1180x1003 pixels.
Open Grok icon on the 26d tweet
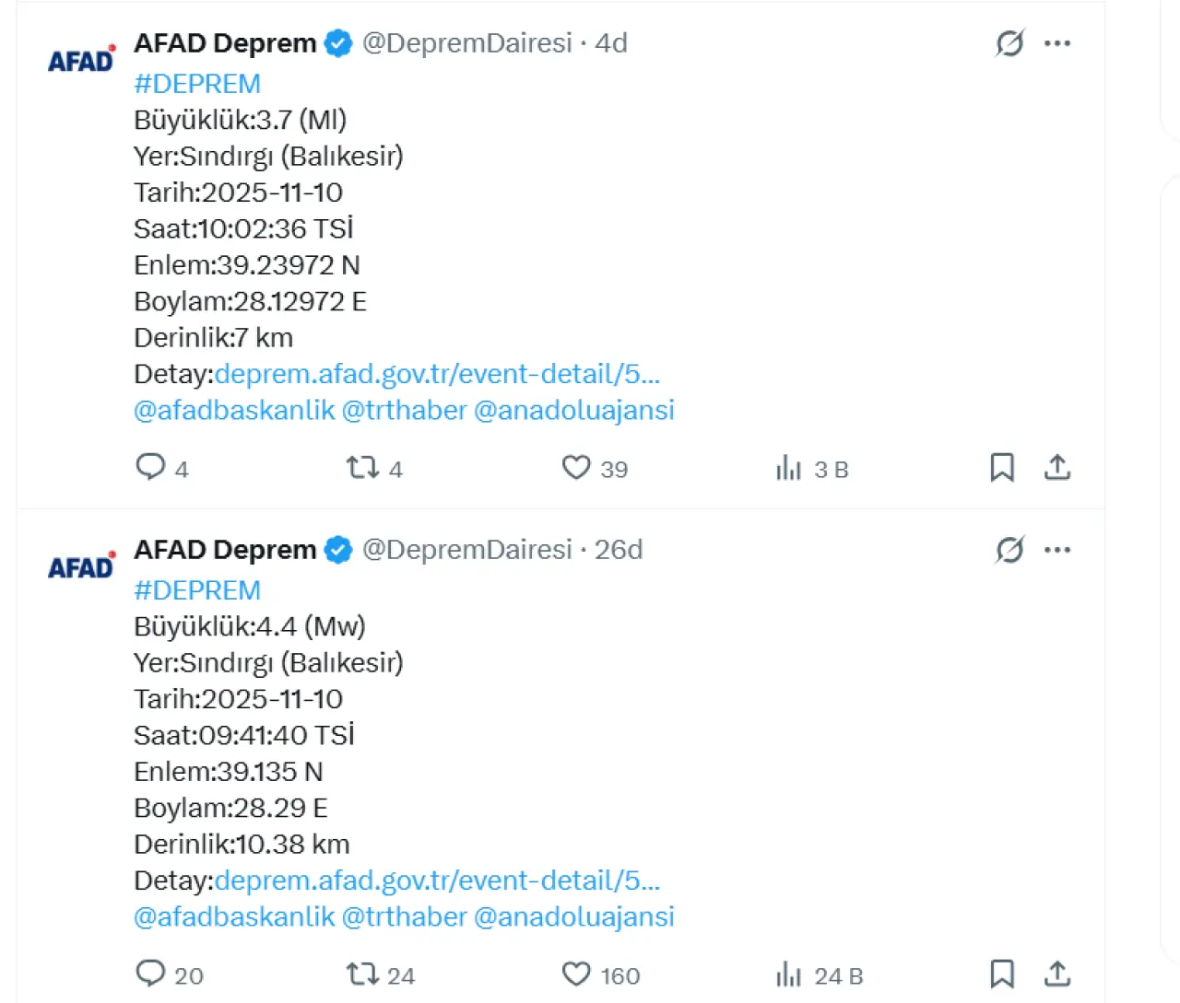point(1009,550)
